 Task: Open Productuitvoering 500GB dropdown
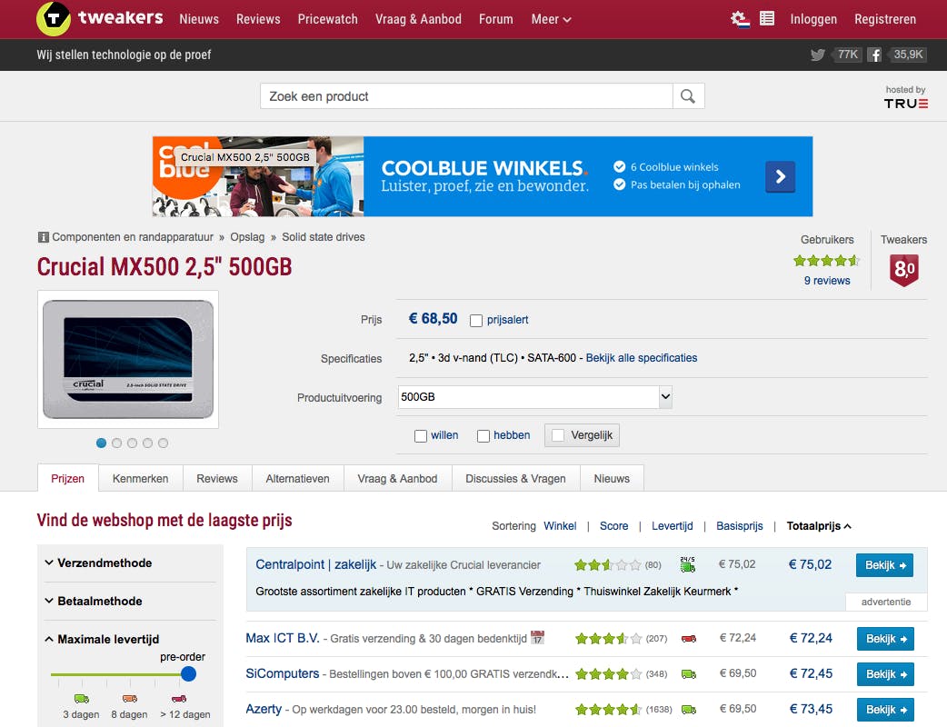pyautogui.click(x=535, y=397)
